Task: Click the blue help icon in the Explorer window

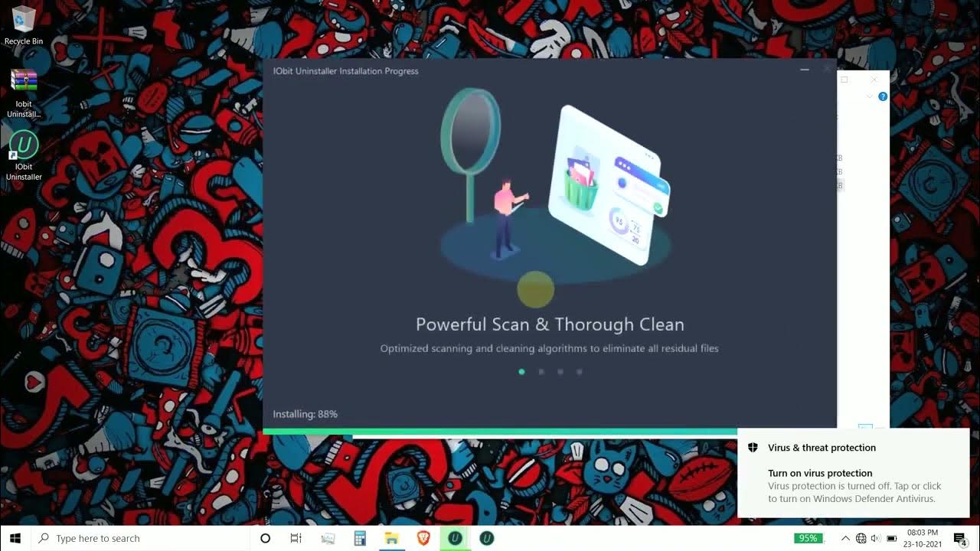Action: coord(883,96)
